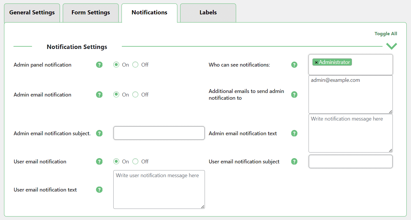Remove the Administrator tag using its x

[x=316, y=62]
